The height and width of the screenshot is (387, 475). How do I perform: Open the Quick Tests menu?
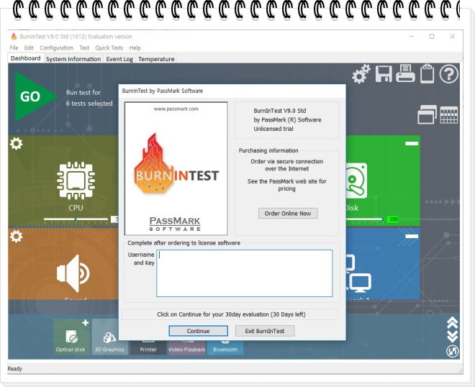tap(109, 48)
